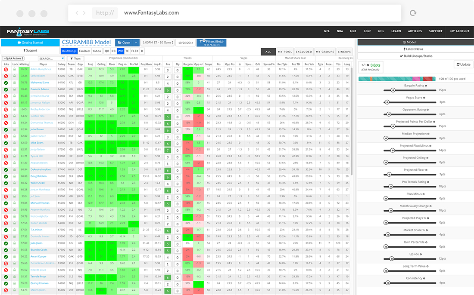Collapse the Model section header
The width and height of the screenshot is (474, 295).
(x=415, y=42)
